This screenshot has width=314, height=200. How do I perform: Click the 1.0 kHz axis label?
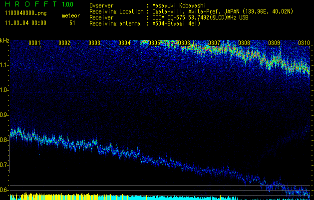pyautogui.click(x=5, y=90)
